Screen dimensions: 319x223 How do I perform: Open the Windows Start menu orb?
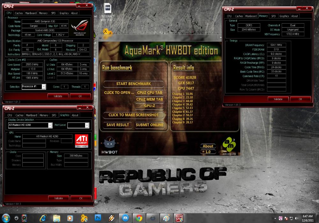tap(6, 218)
